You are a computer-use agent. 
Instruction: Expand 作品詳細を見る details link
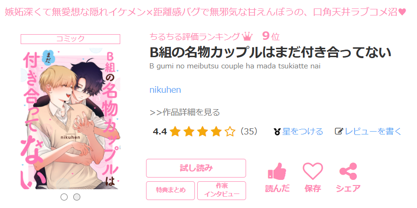(x=185, y=112)
